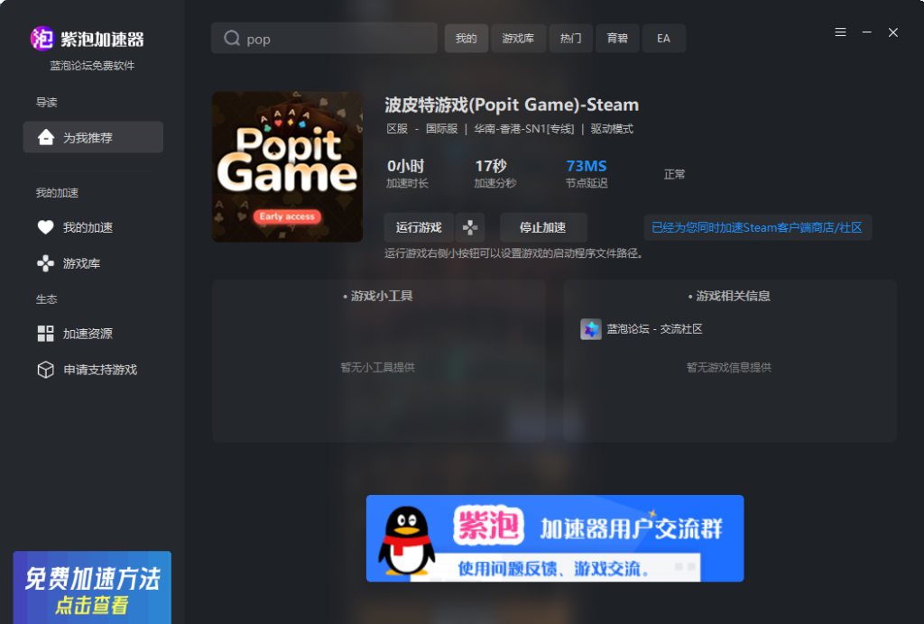Open the 热门 tab
The image size is (924, 624).
(x=570, y=38)
